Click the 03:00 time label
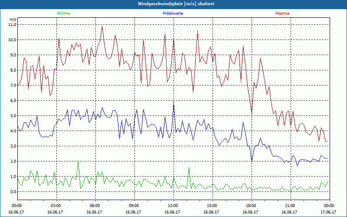 (x=55, y=206)
